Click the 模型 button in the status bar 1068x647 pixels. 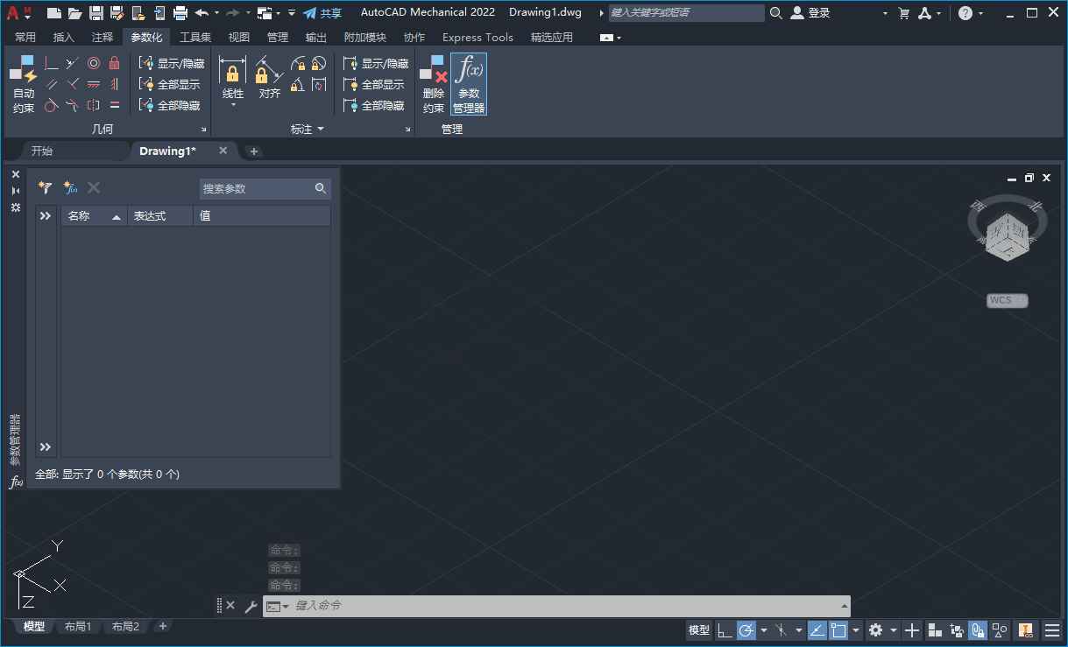[x=699, y=630]
